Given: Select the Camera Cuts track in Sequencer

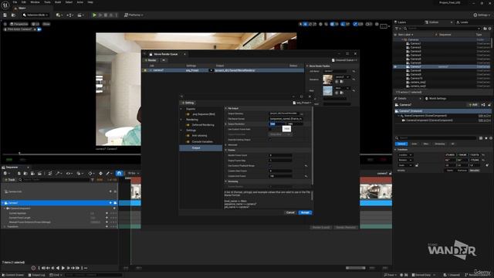Looking at the screenshot, I should pyautogui.click(x=59, y=192).
